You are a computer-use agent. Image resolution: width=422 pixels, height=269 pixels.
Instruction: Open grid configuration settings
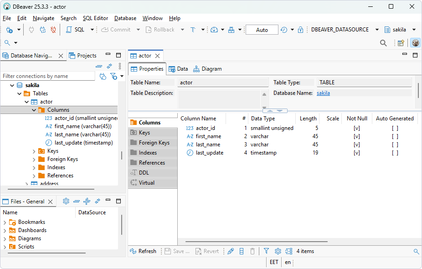click(278, 251)
